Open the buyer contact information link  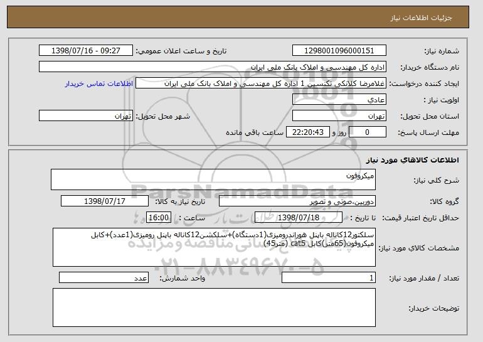99,83
